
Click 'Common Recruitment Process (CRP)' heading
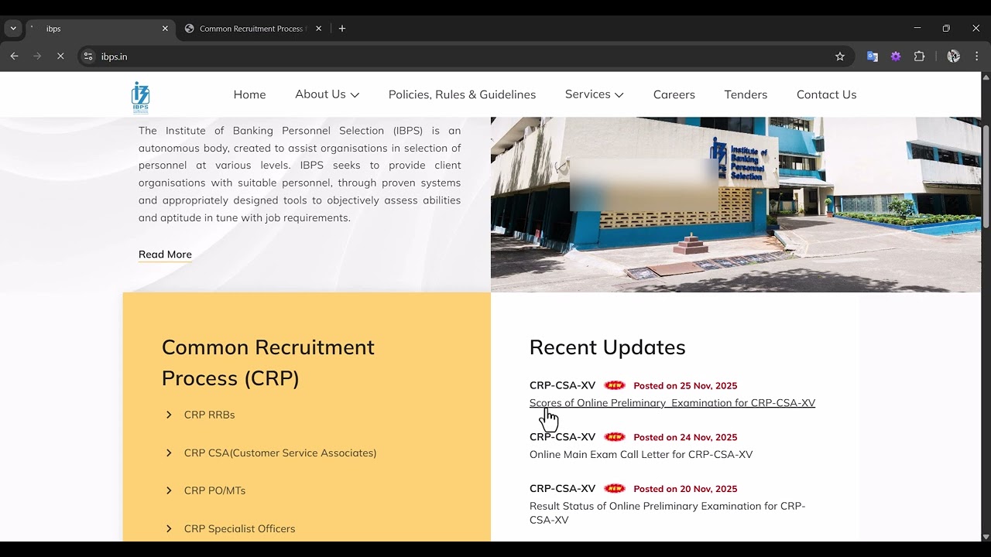(268, 363)
